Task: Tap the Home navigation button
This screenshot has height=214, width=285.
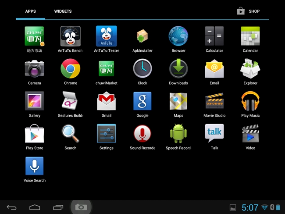Action: tap(35, 207)
